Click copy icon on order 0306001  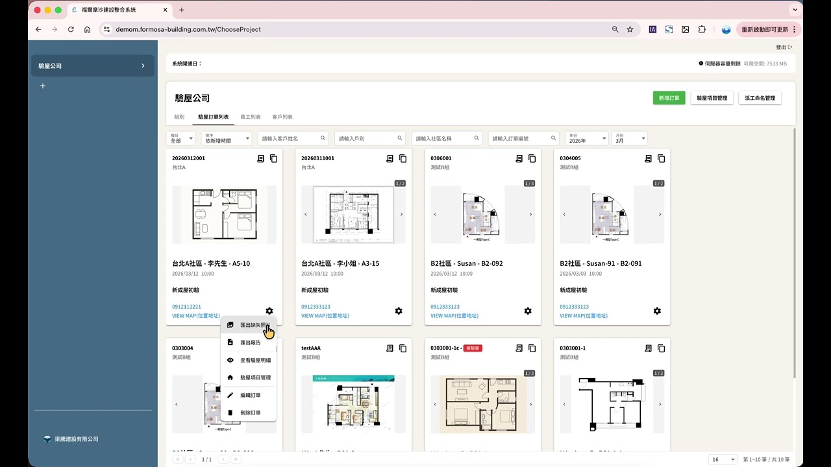(532, 158)
